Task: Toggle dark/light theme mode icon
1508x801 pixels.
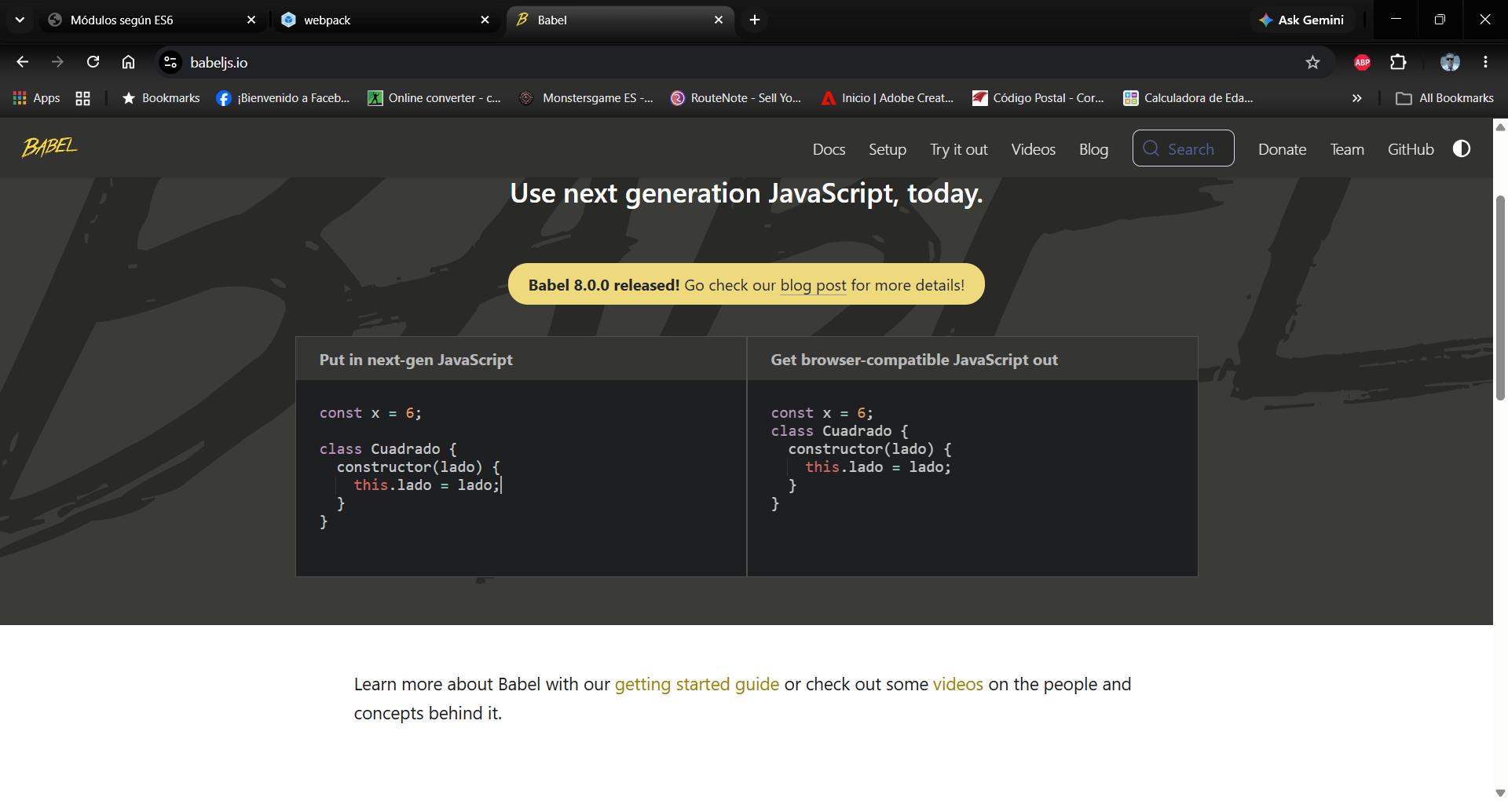Action: (1462, 149)
